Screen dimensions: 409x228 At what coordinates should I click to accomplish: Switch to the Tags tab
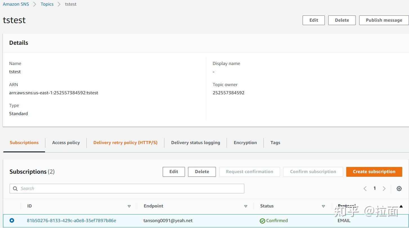pyautogui.click(x=275, y=142)
